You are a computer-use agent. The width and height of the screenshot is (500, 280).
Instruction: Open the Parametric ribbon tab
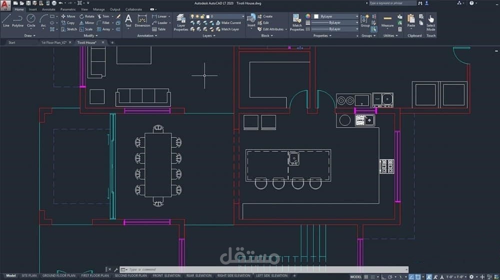click(x=68, y=9)
